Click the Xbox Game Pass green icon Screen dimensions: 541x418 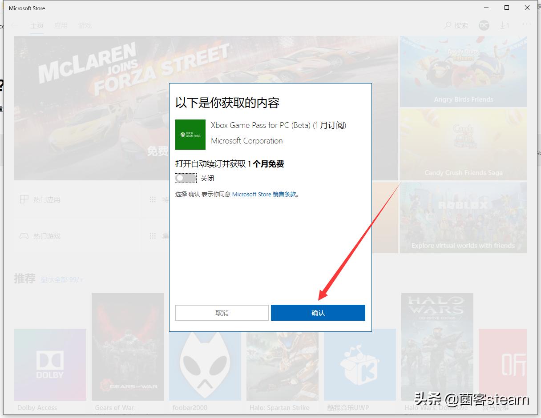click(x=190, y=135)
